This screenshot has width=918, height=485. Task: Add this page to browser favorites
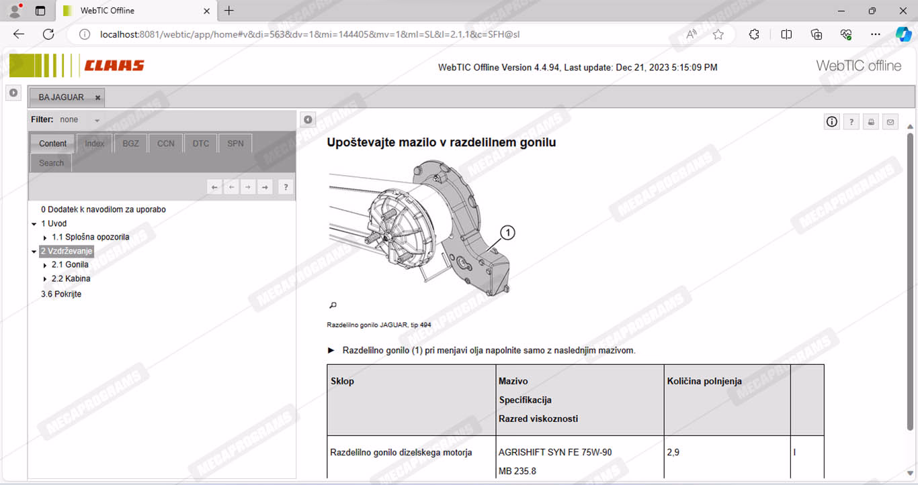point(718,34)
